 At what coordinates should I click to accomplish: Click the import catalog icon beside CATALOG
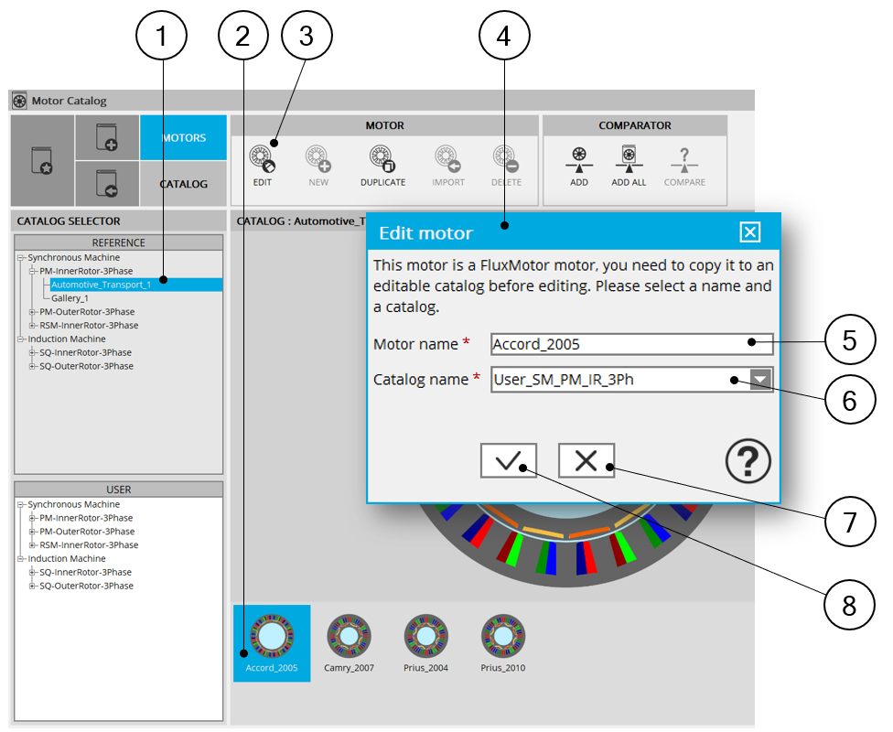point(107,183)
